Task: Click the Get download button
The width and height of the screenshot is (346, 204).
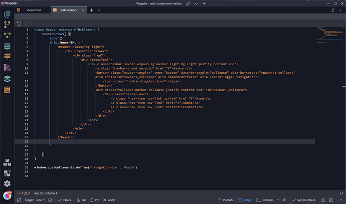Action: (x=82, y=200)
